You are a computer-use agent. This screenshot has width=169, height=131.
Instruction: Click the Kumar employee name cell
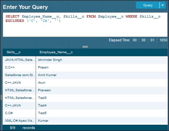[x=43, y=121]
